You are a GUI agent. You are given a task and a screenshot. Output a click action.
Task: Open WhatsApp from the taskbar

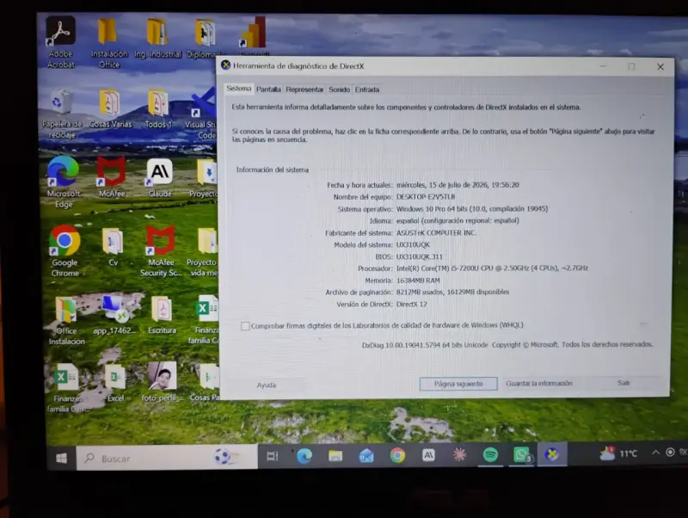pyautogui.click(x=521, y=455)
